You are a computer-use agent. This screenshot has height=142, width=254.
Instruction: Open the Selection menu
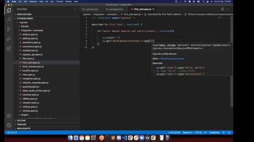[x=33, y=2]
